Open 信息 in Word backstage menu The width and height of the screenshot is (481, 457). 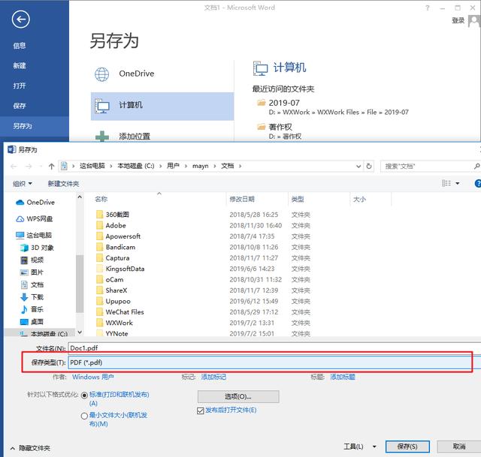(x=20, y=46)
